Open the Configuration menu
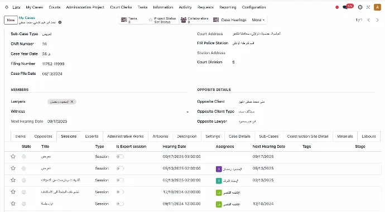 pyautogui.click(x=254, y=7)
